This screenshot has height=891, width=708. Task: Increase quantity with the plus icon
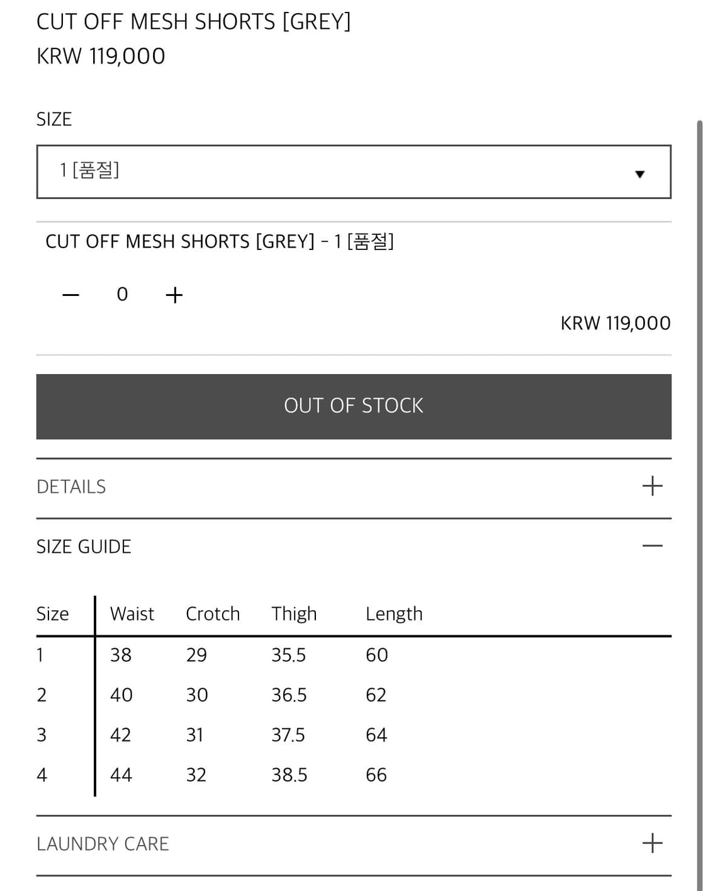coord(174,295)
